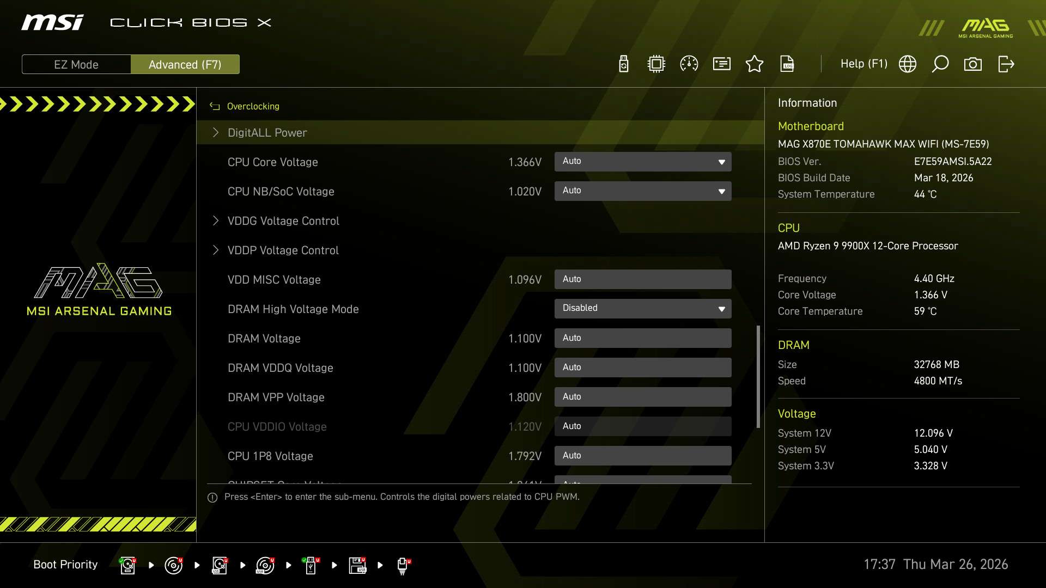
Task: Take a screenshot with the camera icon
Action: click(974, 64)
